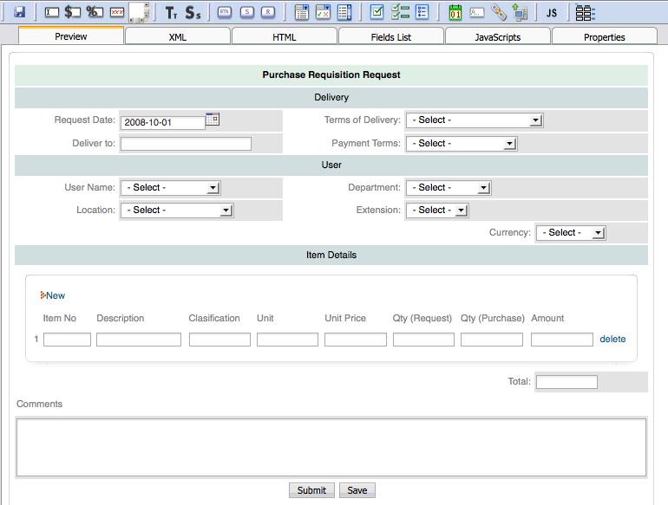Click into the Request Date field
668x505 pixels.
163,122
